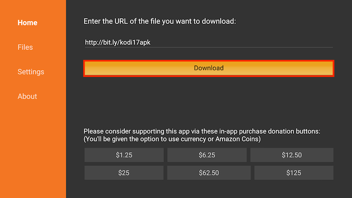352x198 pixels.
Task: Select the $12.50 donation option
Action: [x=292, y=155]
